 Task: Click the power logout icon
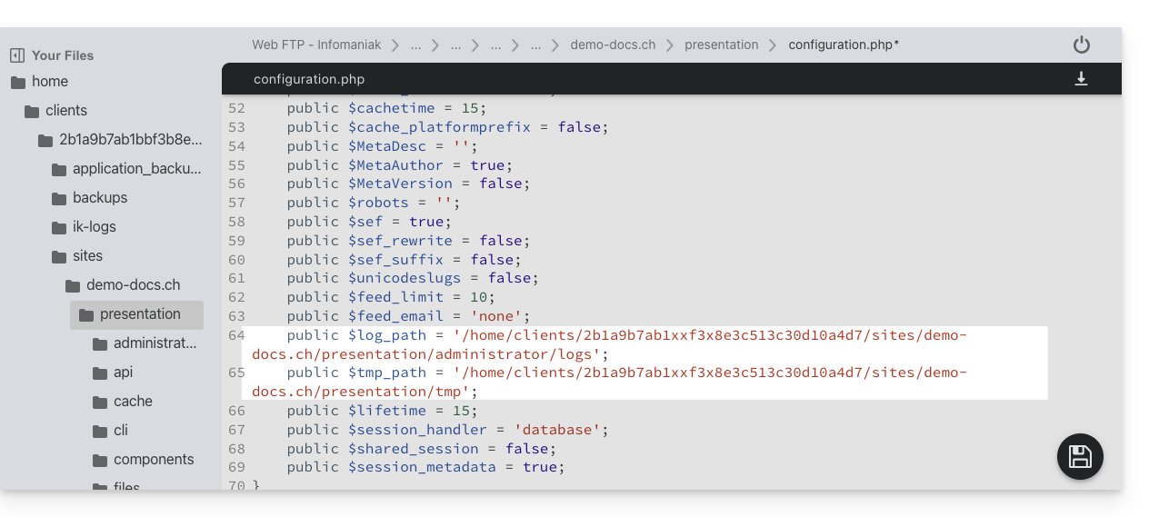[1081, 45]
